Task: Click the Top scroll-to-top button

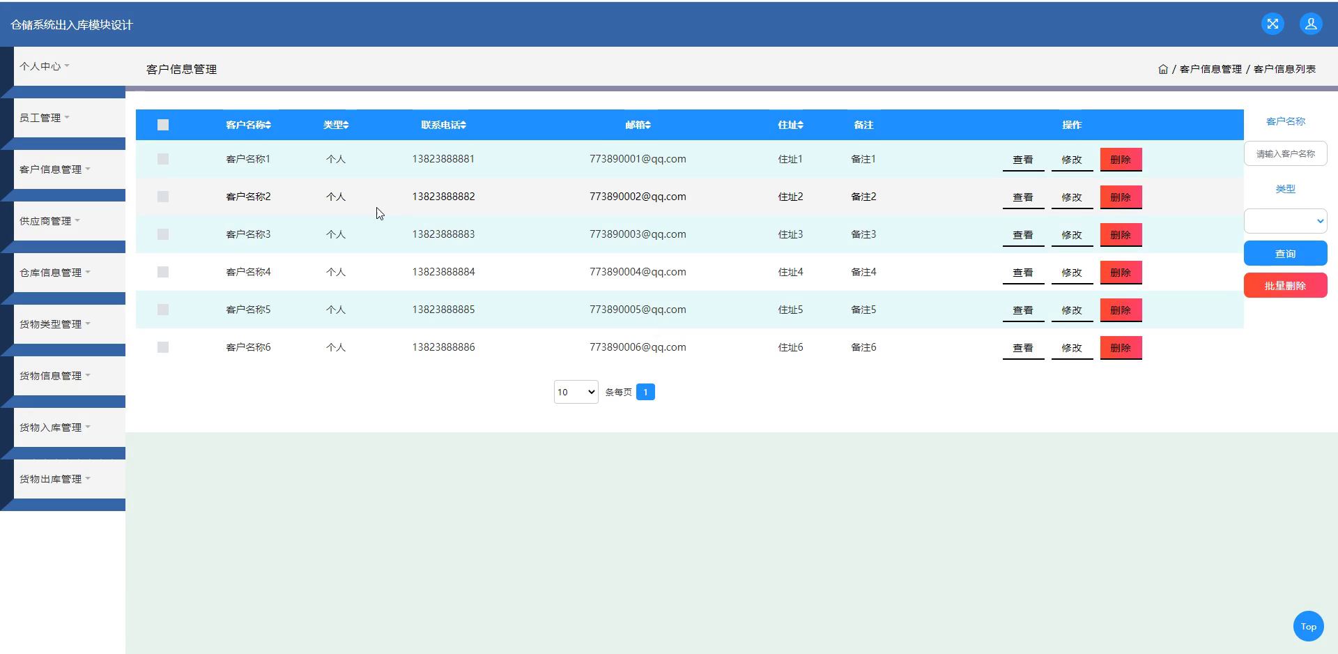Action: (x=1308, y=626)
